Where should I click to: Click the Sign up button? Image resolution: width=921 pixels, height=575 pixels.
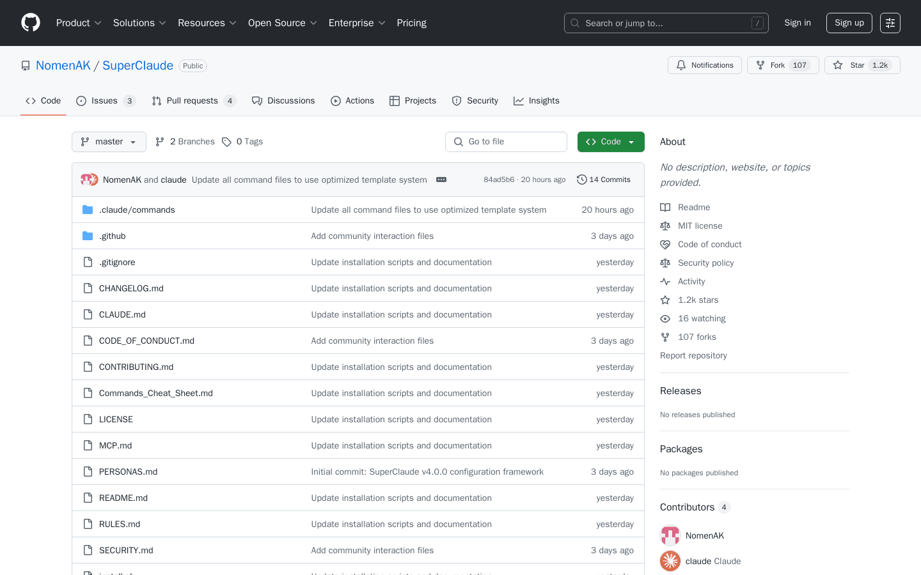click(x=849, y=22)
